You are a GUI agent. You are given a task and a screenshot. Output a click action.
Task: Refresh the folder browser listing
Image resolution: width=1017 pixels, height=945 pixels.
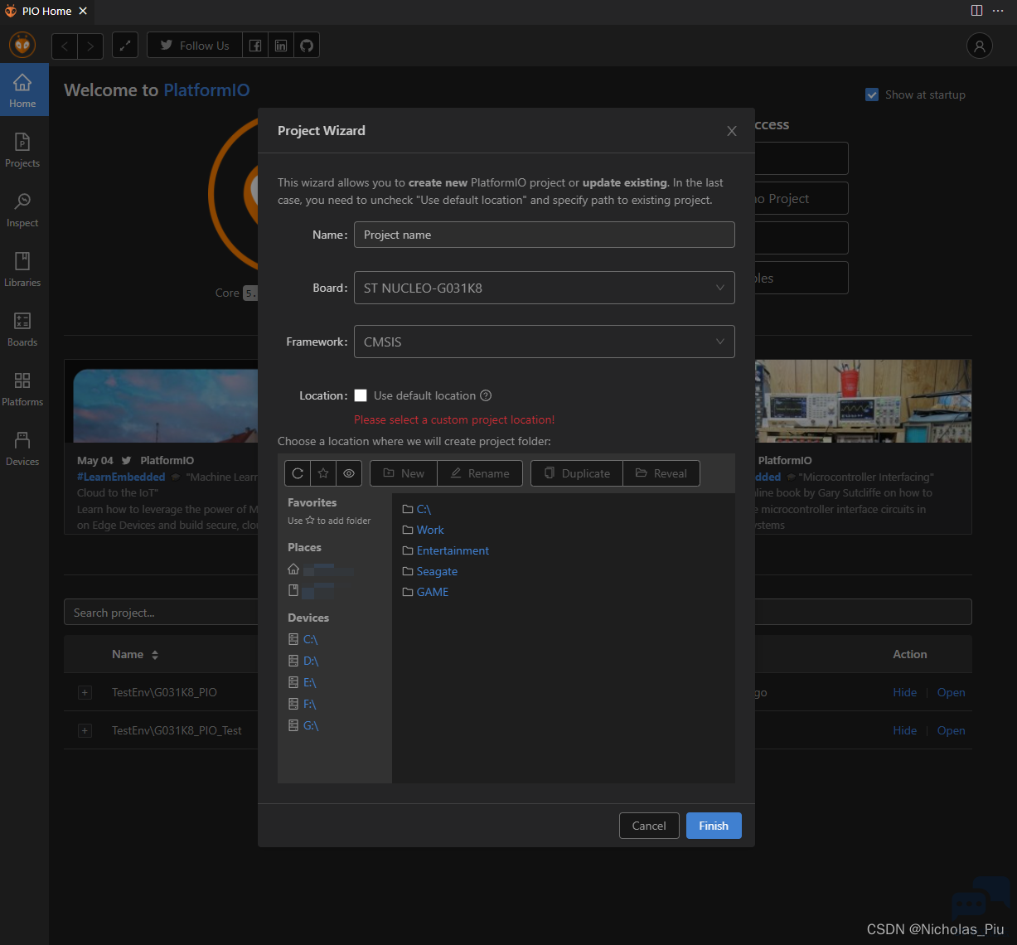point(298,473)
